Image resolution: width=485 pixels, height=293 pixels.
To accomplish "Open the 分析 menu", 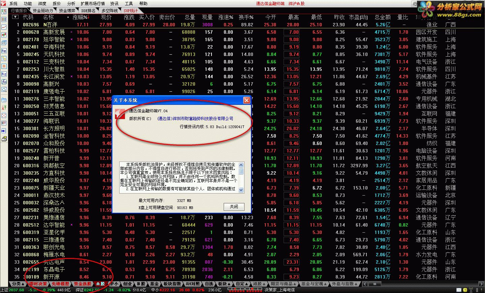I will 71,4.
